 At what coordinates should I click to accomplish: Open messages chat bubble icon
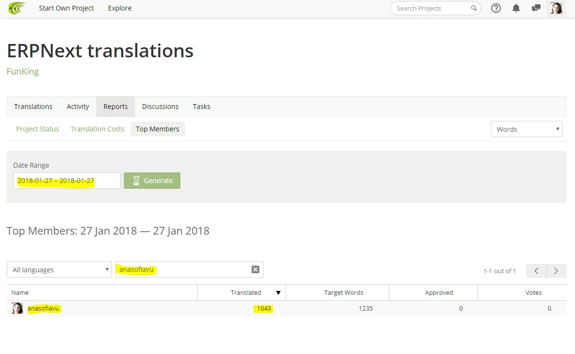(536, 8)
